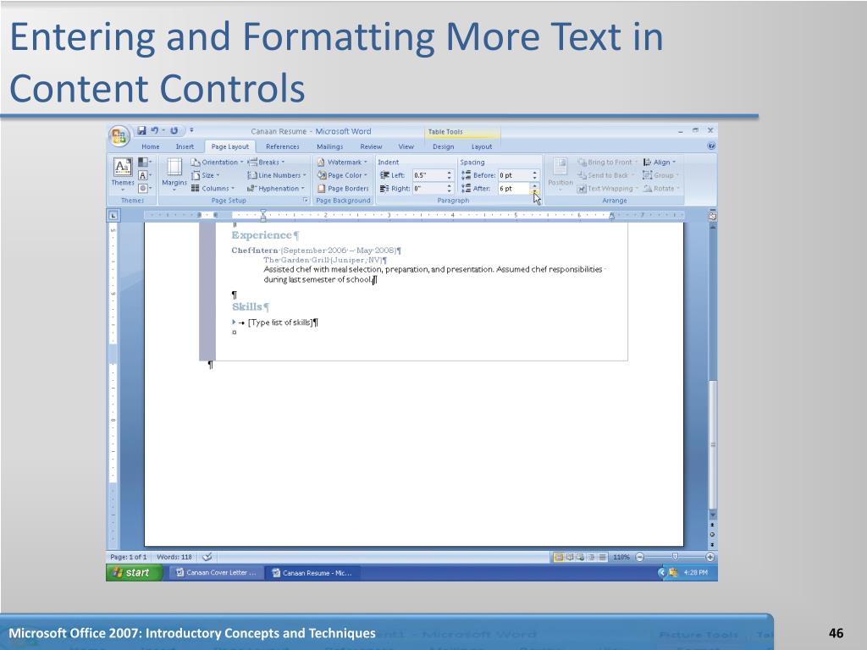867x650 pixels.
Task: Click the Word Help icon
Action: click(x=711, y=146)
